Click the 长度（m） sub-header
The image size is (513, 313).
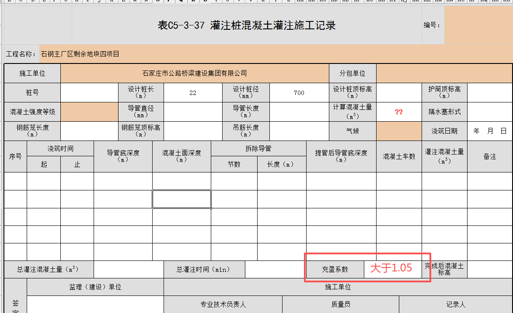[282, 164]
